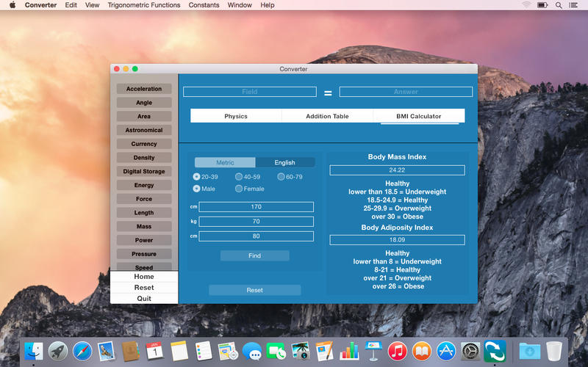Open the View menu

(x=93, y=5)
